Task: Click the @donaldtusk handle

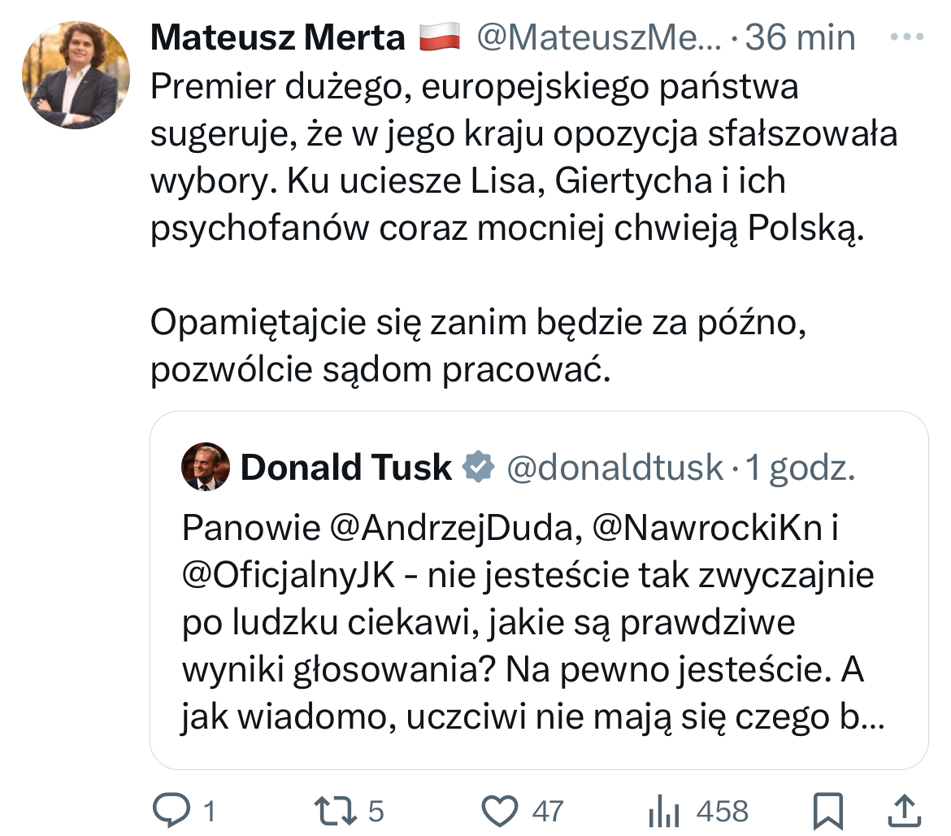Action: (615, 468)
